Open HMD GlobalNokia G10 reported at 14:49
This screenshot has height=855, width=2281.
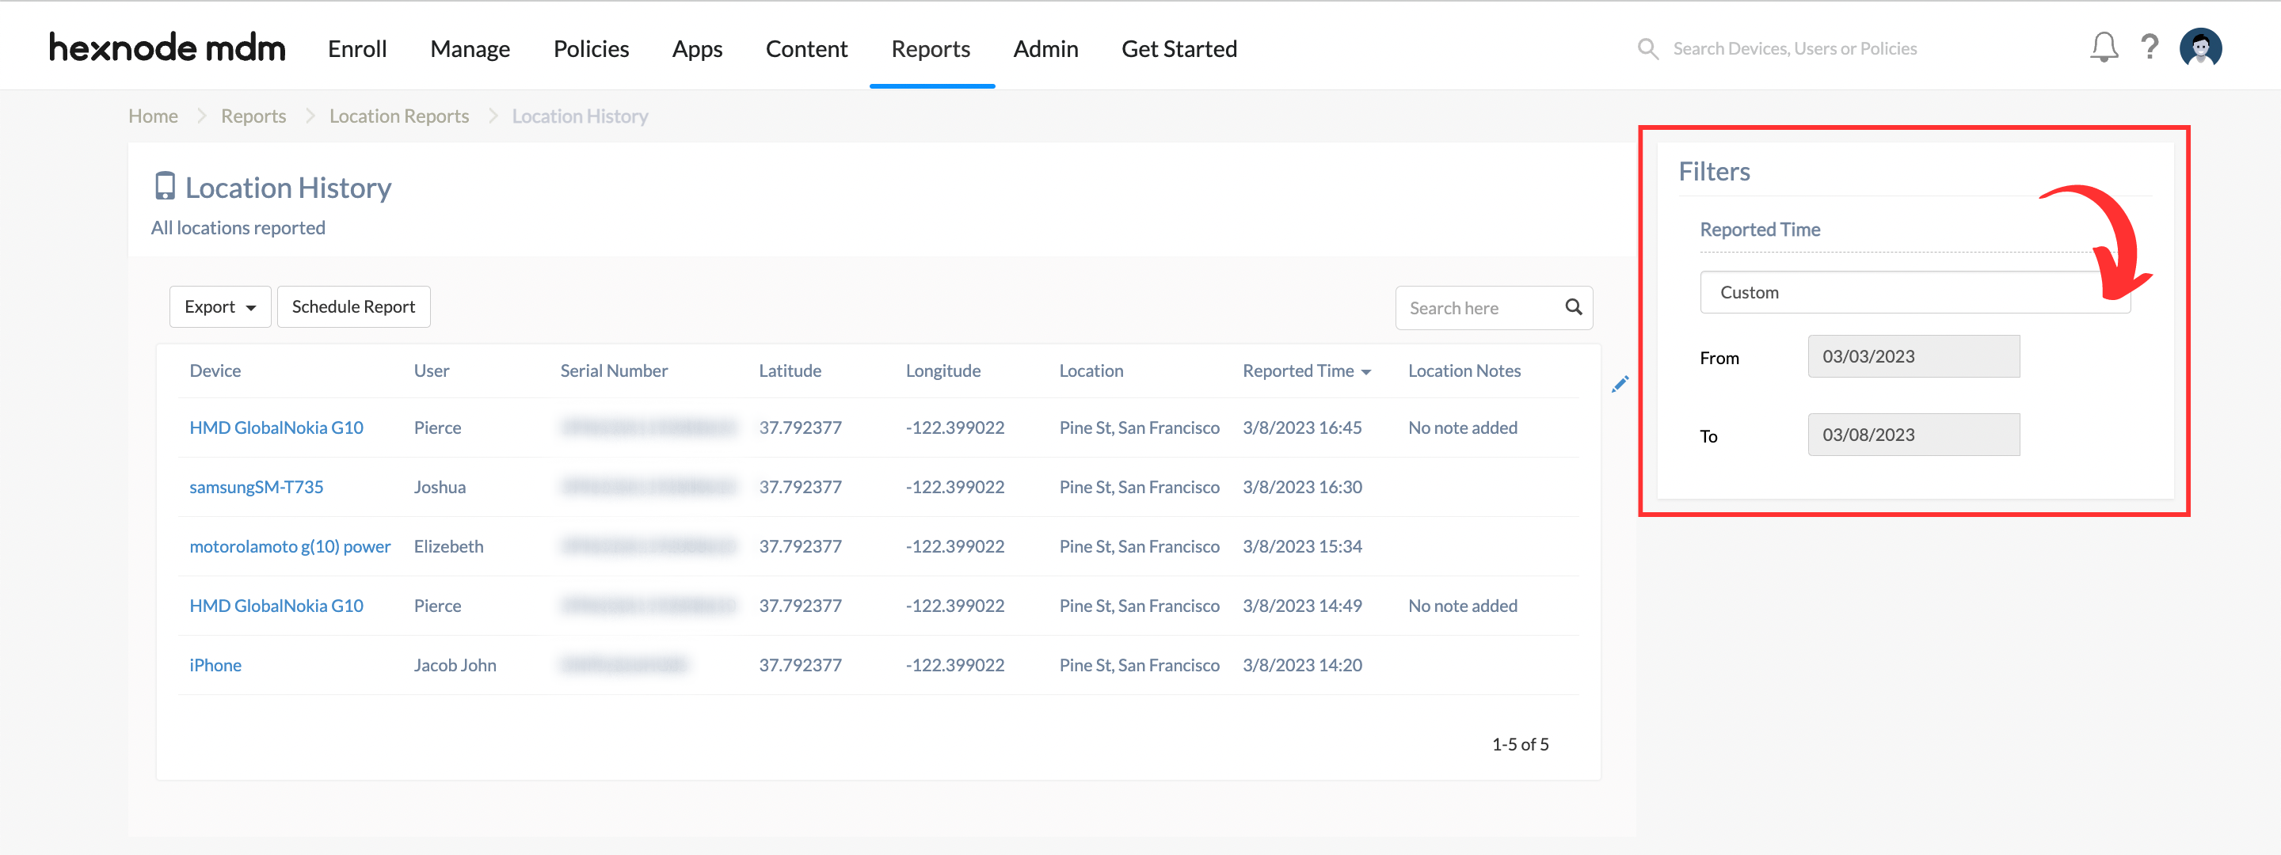pyautogui.click(x=276, y=606)
